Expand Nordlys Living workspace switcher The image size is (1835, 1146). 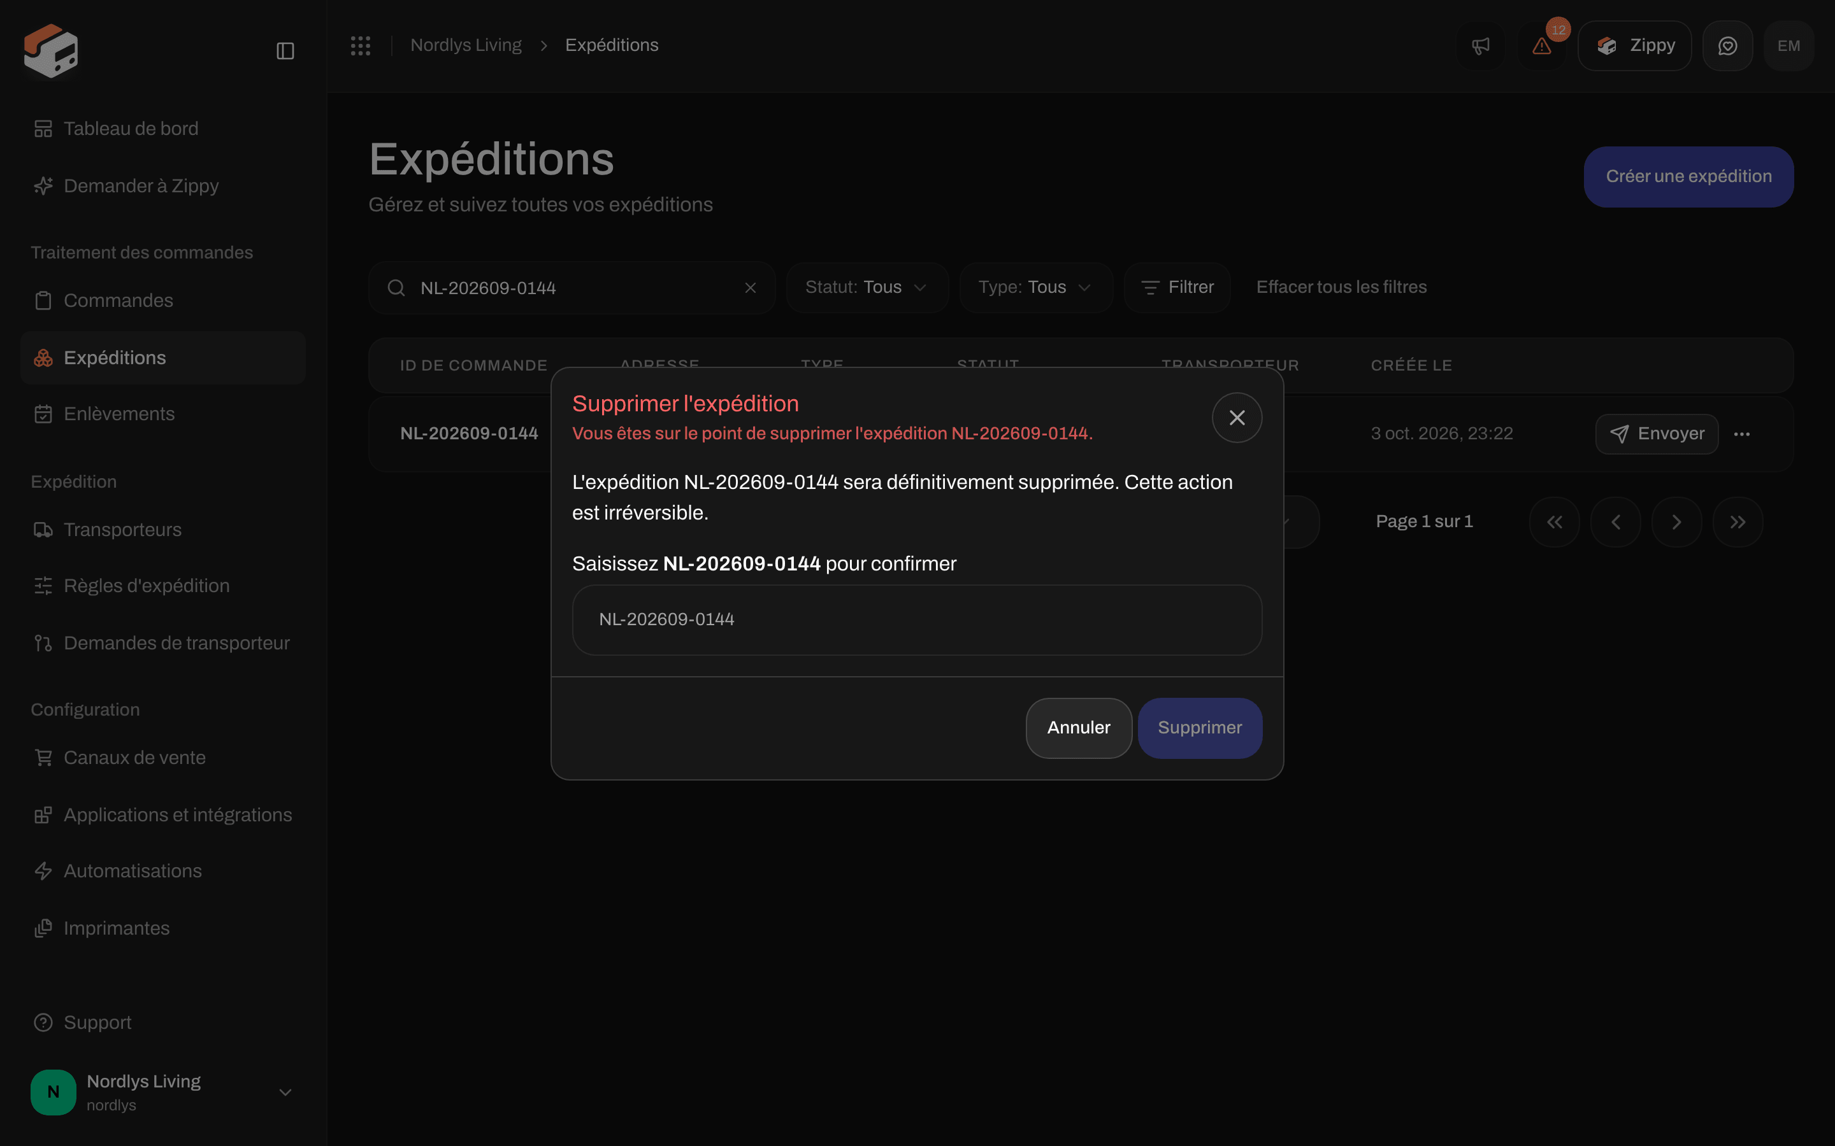(162, 1092)
